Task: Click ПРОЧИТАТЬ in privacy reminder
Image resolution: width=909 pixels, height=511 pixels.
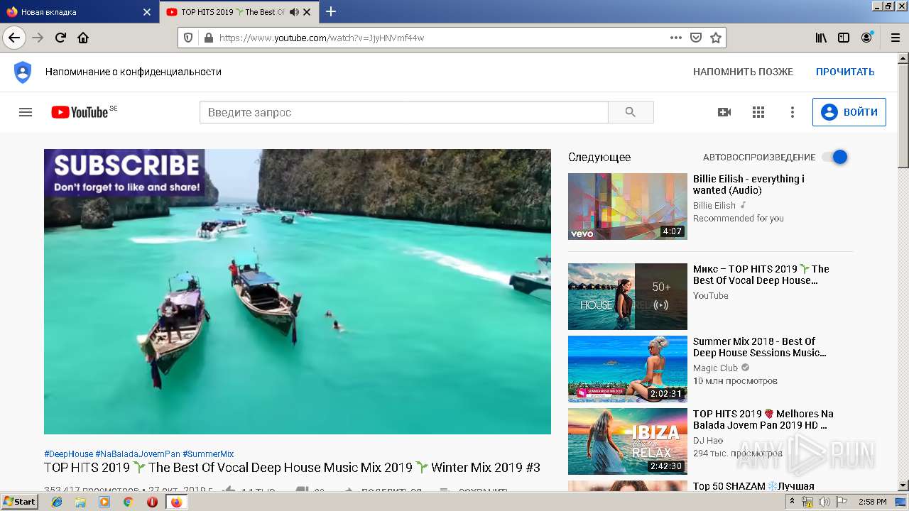Action: tap(845, 72)
